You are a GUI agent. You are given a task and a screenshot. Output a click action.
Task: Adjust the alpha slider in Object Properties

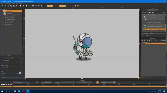[x=14, y=77]
